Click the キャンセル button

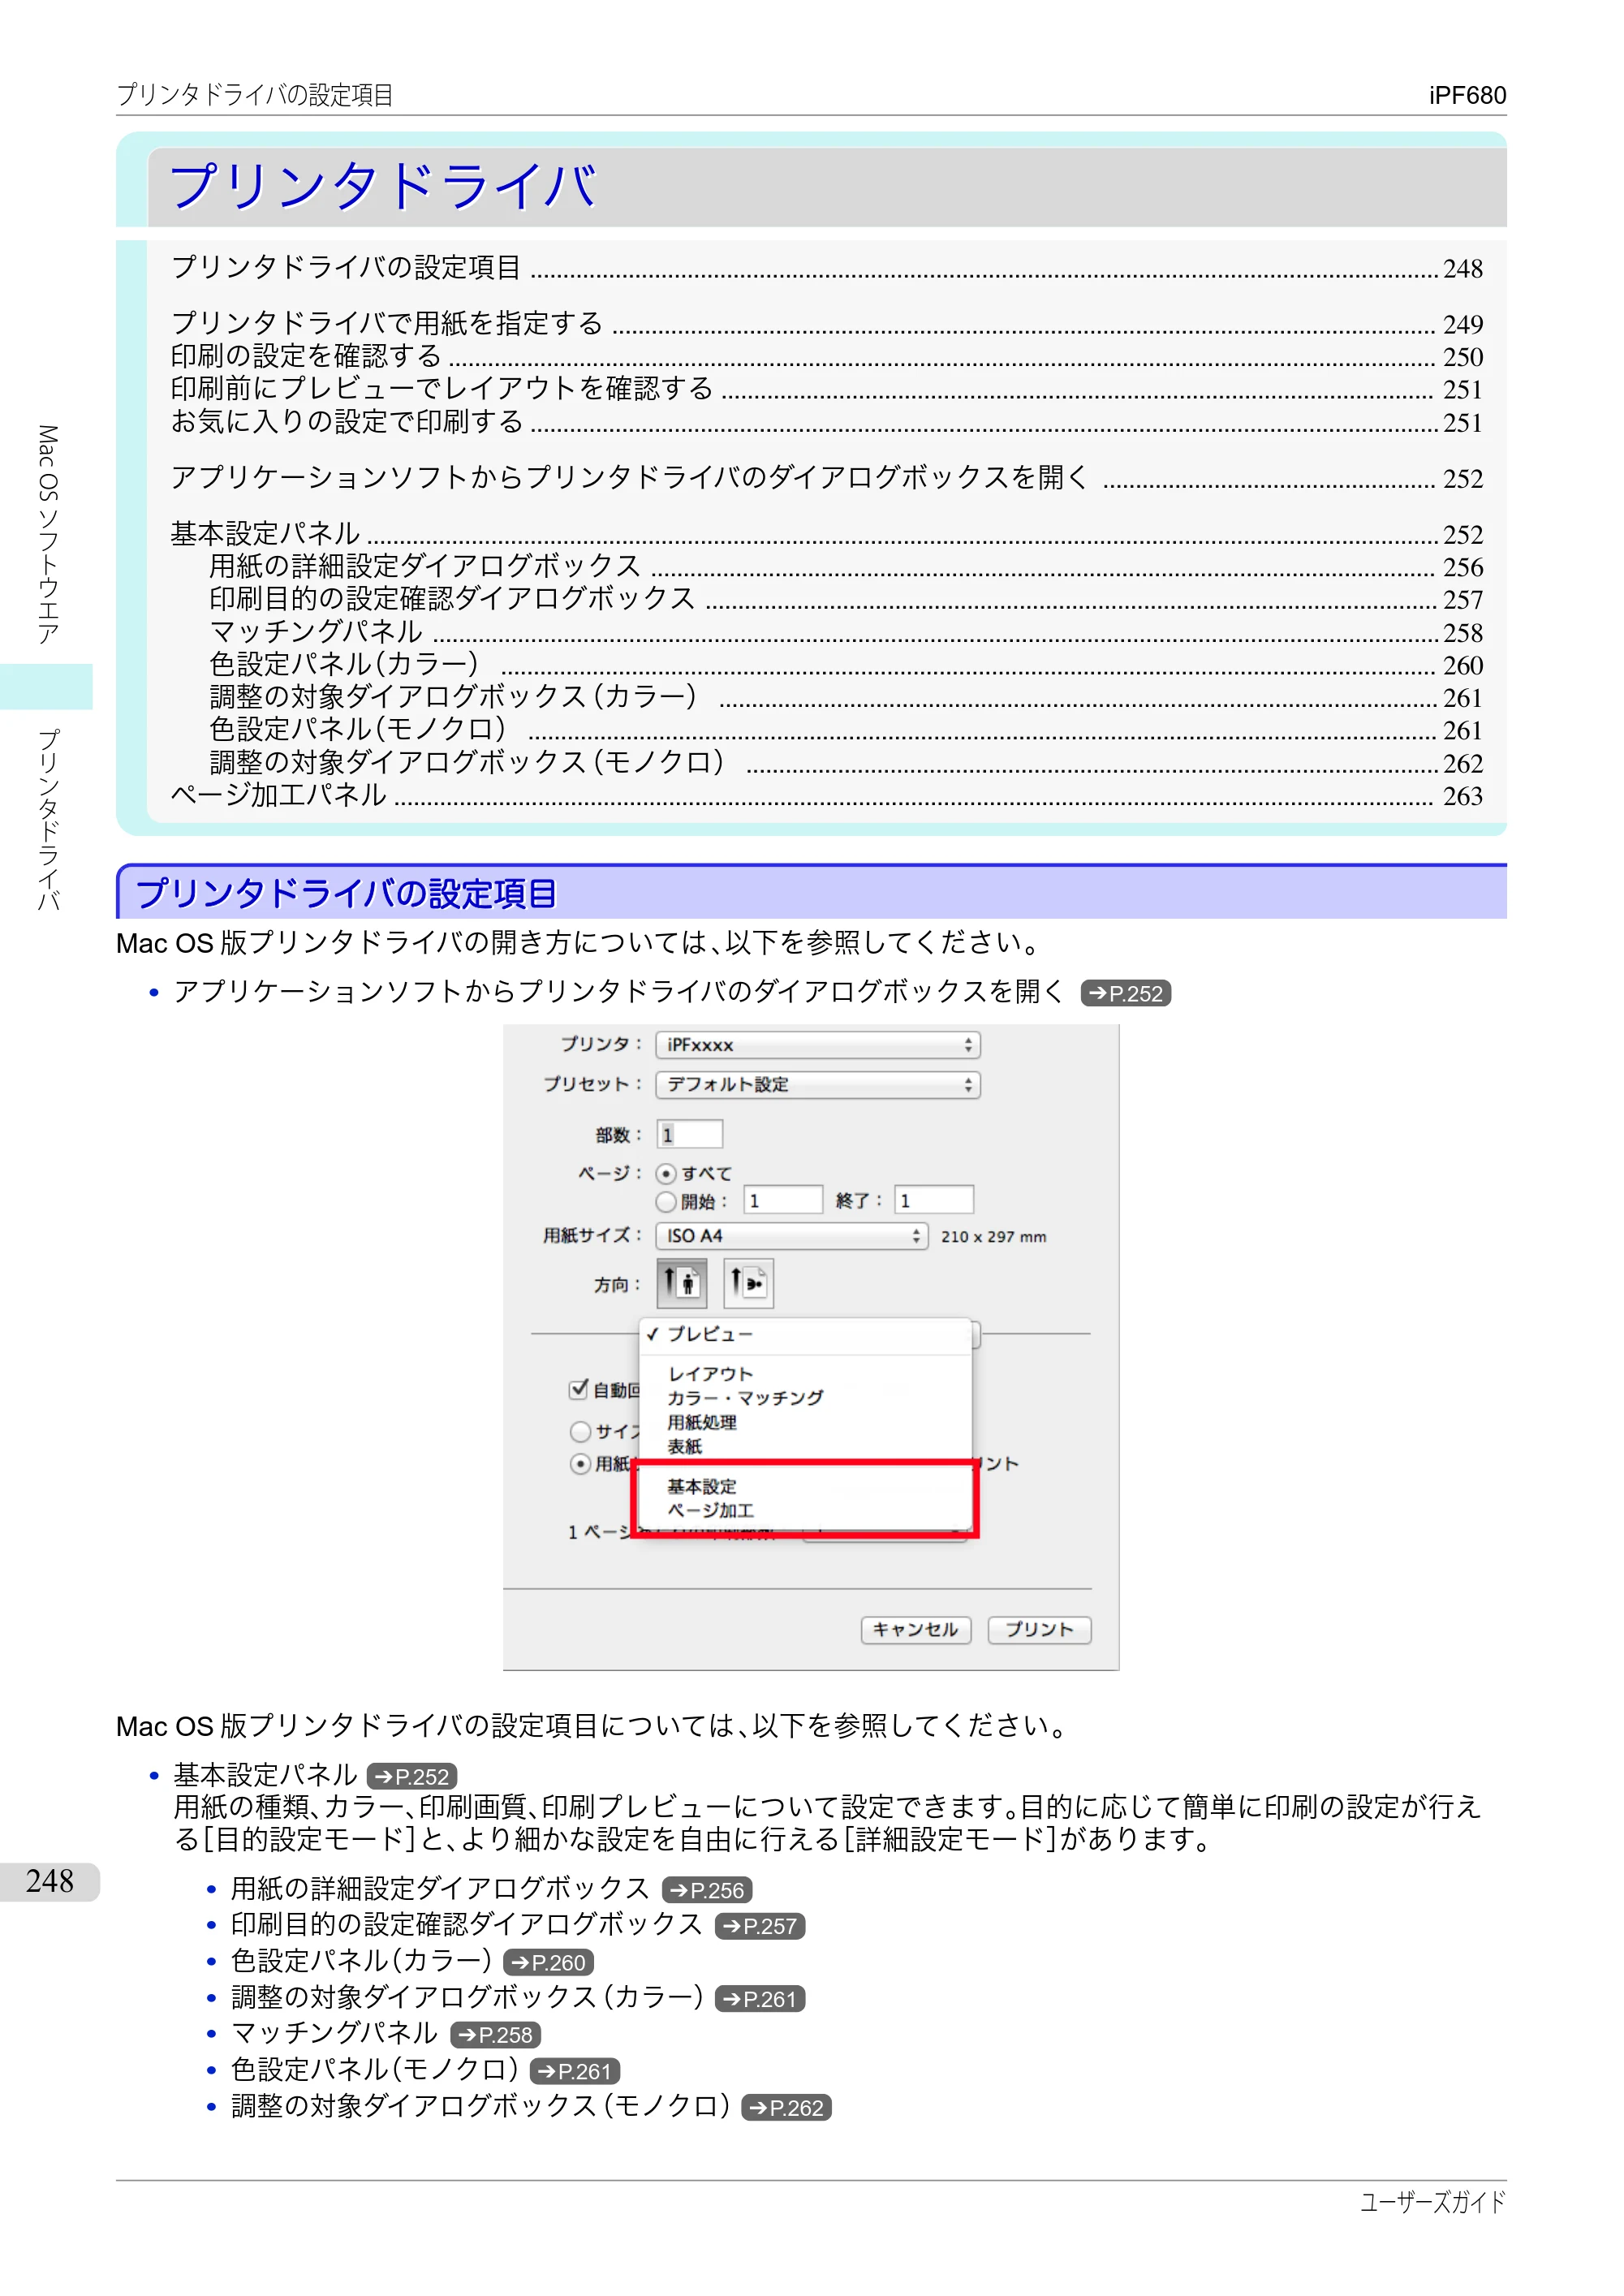pos(916,1630)
